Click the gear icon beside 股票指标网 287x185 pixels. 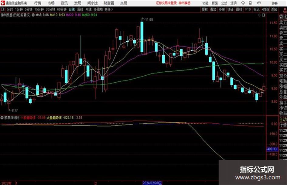pos(2,118)
